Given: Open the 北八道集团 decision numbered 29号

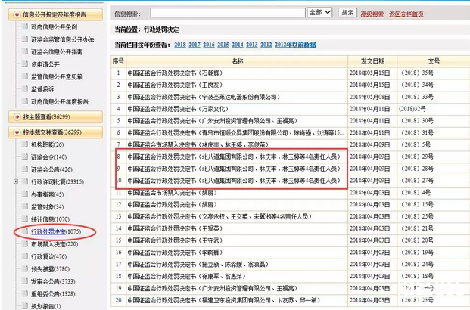Looking at the screenshot, I should click(x=234, y=157).
